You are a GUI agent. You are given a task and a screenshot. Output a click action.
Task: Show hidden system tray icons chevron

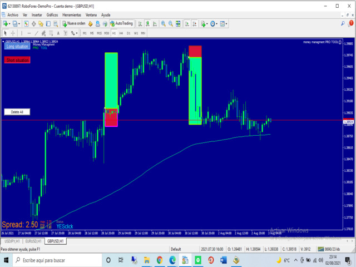pyautogui.click(x=295, y=260)
